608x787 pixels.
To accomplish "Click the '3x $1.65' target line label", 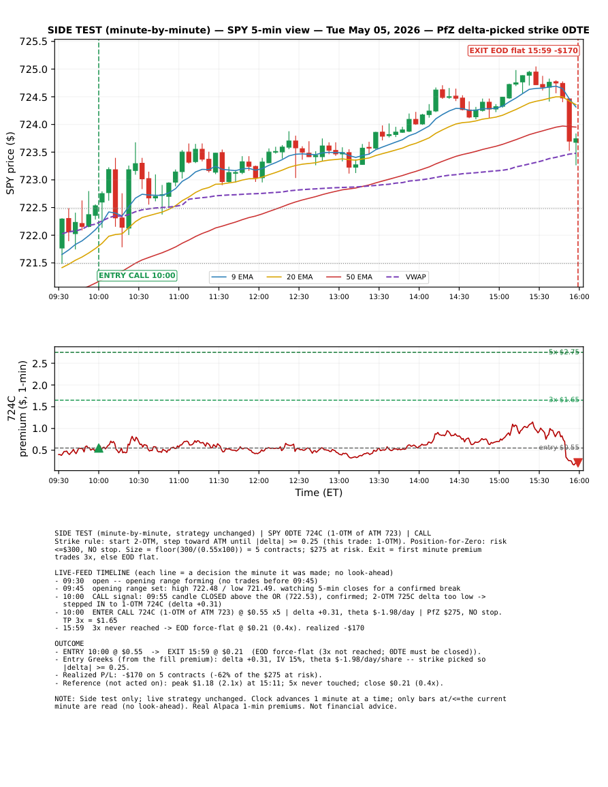I will pyautogui.click(x=564, y=400).
